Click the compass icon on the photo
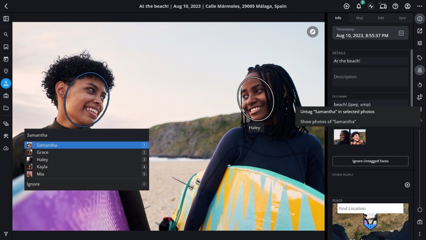This screenshot has width=426, height=240. [313, 32]
